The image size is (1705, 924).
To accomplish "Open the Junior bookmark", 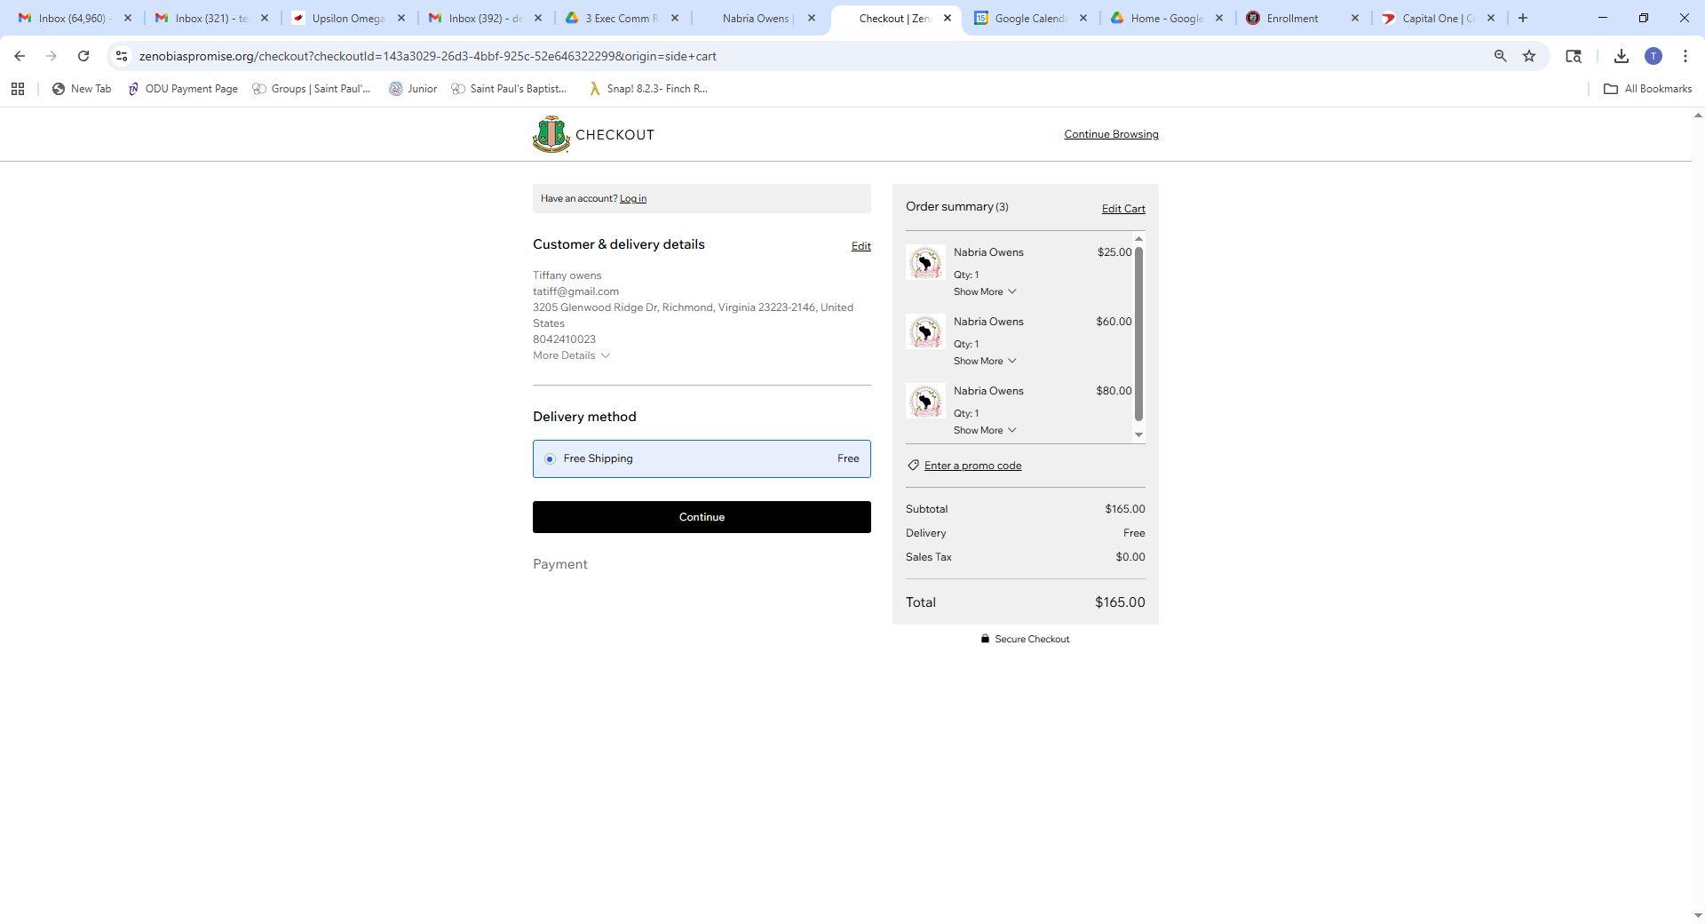I will click(x=413, y=89).
